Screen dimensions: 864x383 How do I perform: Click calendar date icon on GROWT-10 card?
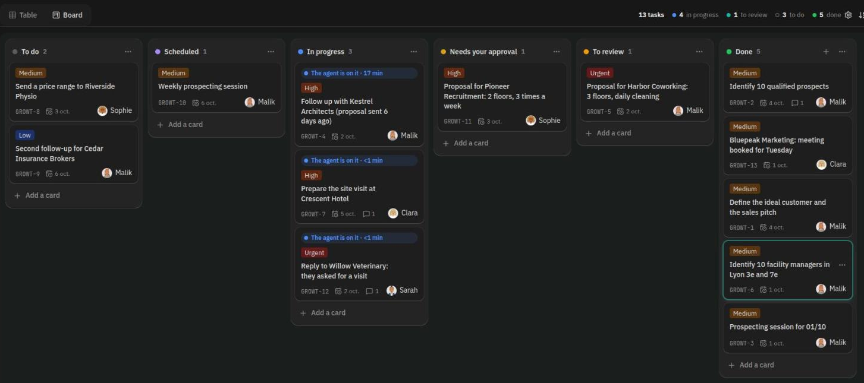pyautogui.click(x=196, y=103)
